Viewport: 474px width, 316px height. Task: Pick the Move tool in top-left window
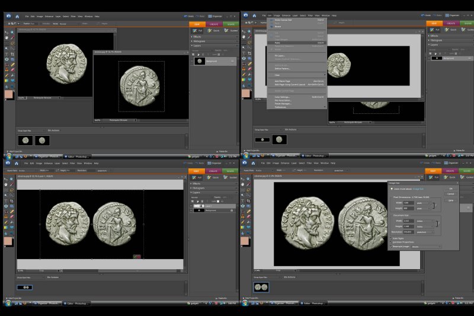pos(6,31)
